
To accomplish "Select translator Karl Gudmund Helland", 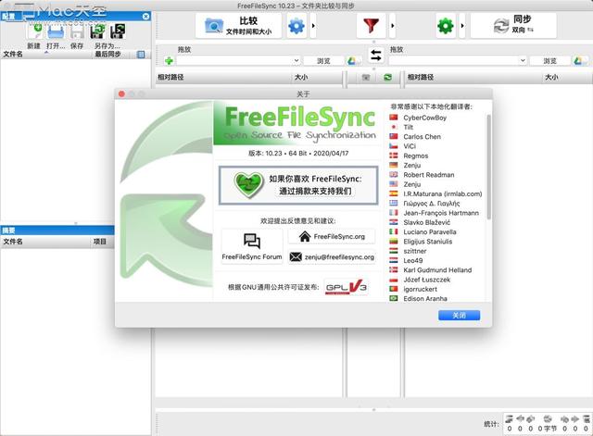I will (437, 270).
